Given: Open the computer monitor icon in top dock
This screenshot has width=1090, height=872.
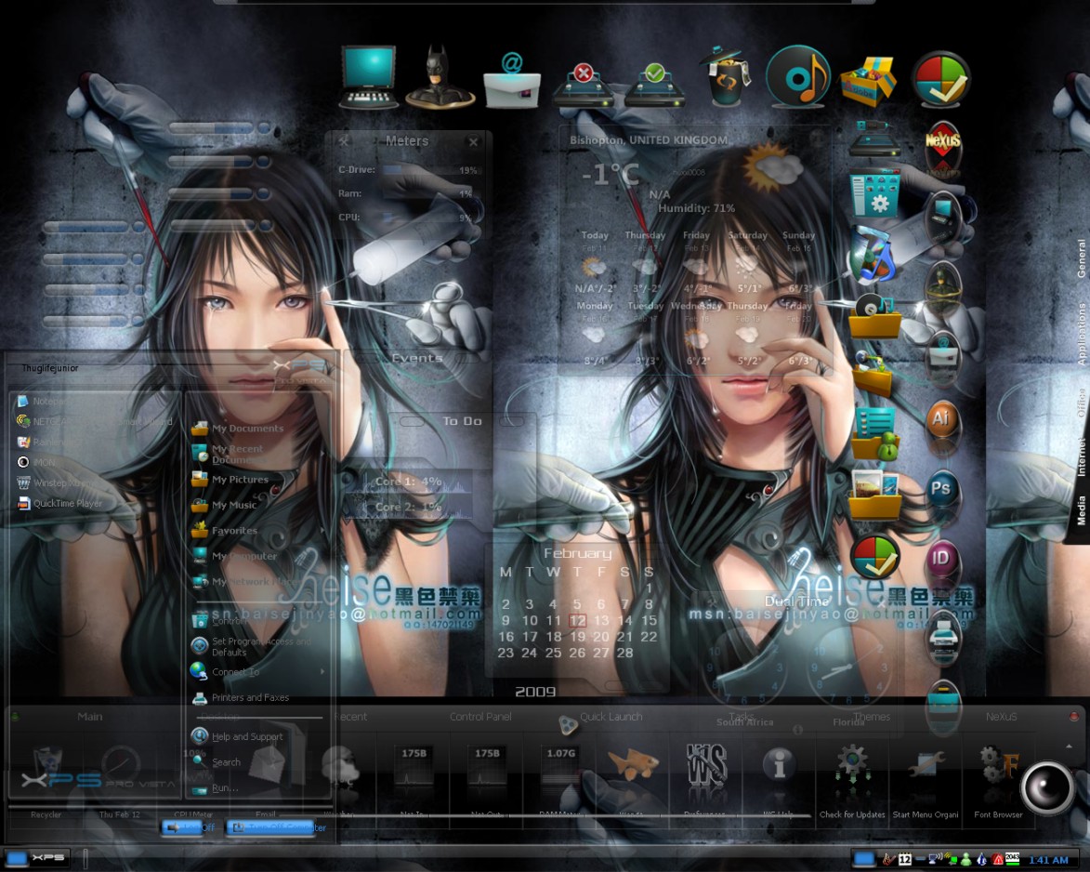Looking at the screenshot, I should (368, 77).
